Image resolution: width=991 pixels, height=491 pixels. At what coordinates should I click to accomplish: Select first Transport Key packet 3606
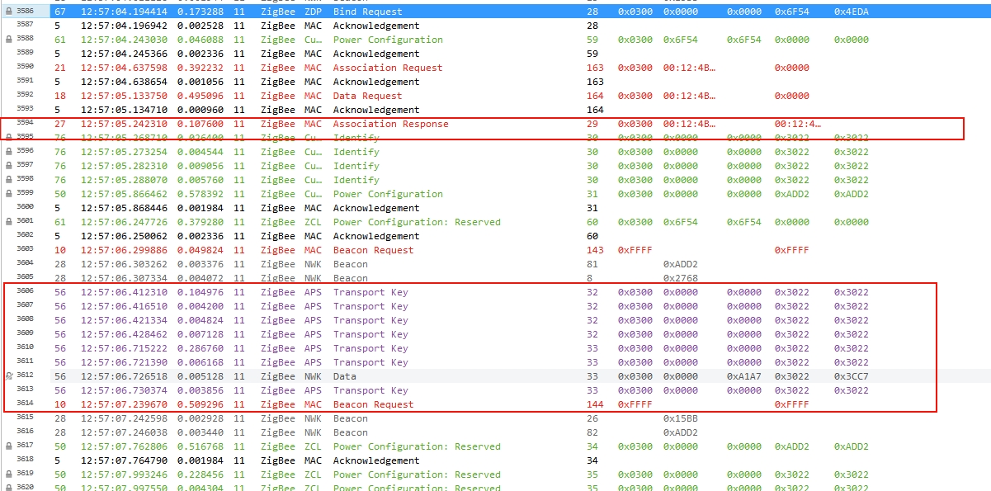coord(495,292)
